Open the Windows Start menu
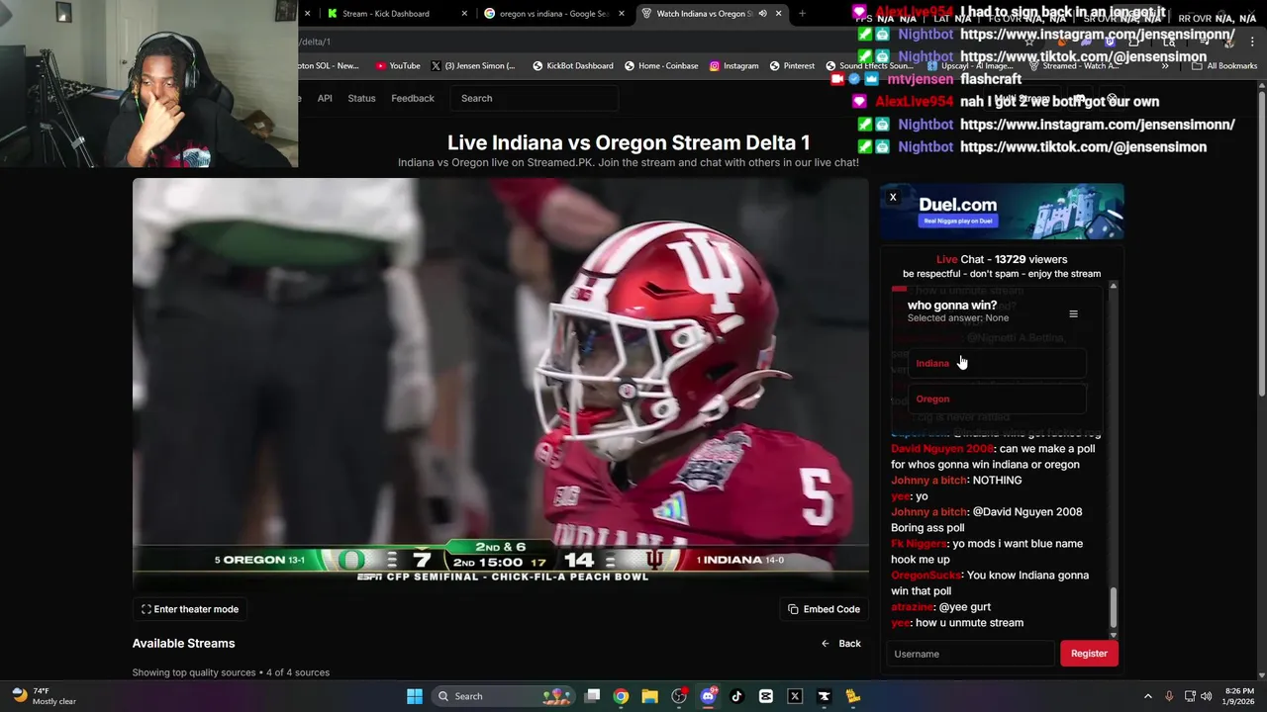Image resolution: width=1267 pixels, height=712 pixels. [x=415, y=696]
